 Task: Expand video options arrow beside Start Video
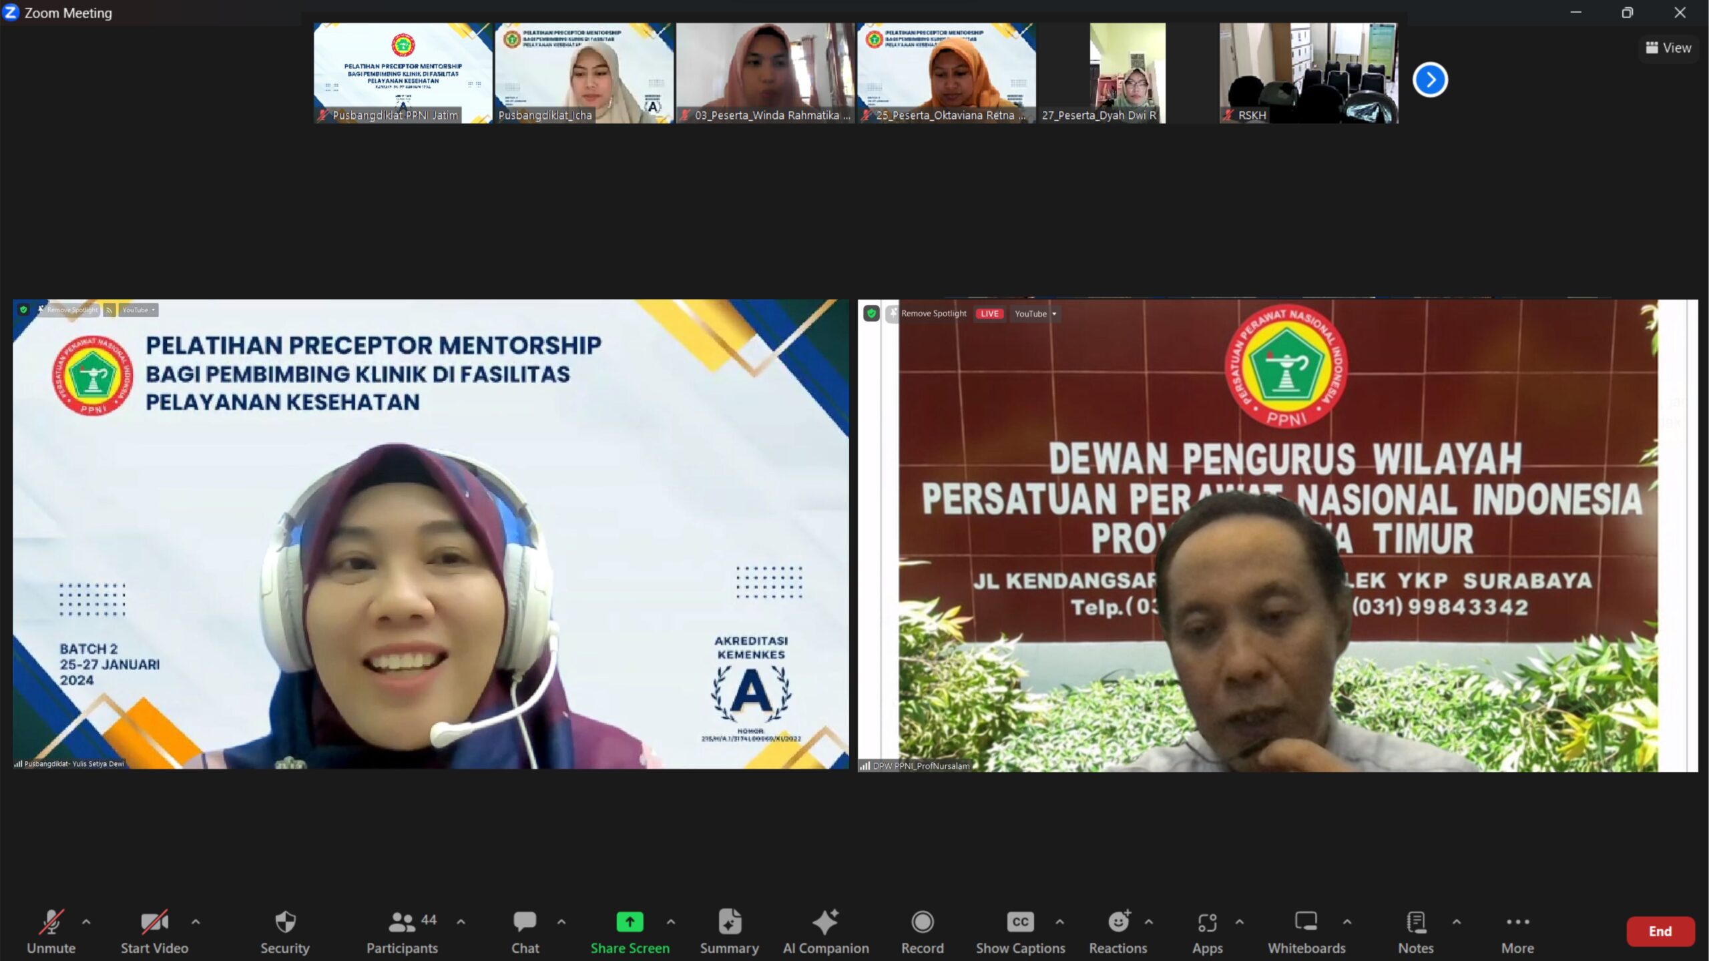pos(196,922)
